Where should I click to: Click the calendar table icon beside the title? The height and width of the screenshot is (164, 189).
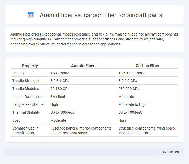tap(31, 15)
